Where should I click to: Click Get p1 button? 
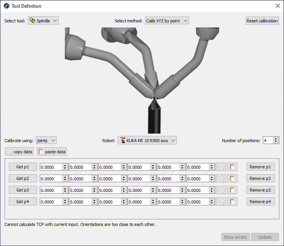tap(23, 167)
